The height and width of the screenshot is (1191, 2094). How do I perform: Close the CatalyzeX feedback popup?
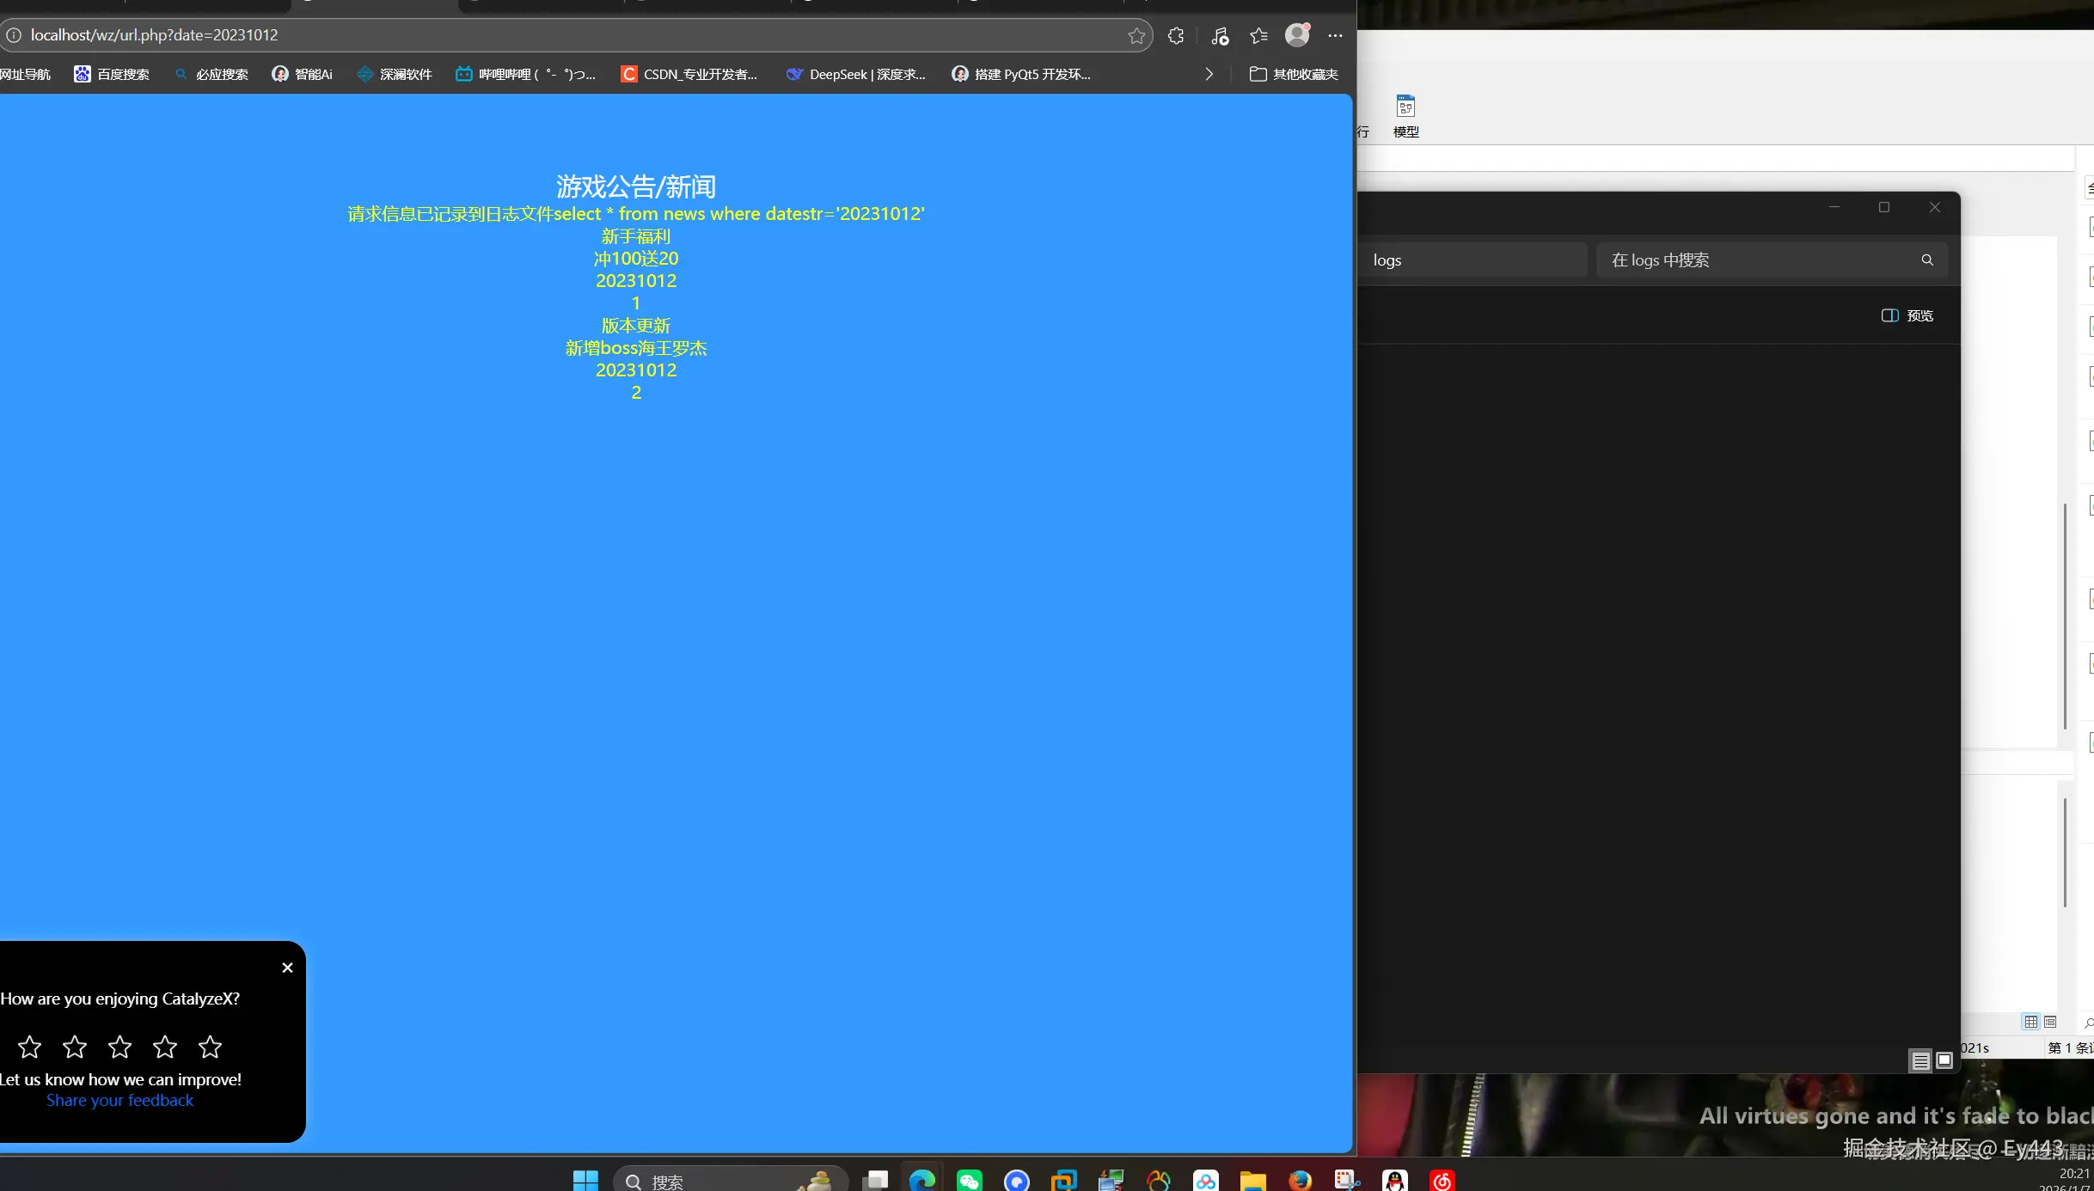click(287, 968)
